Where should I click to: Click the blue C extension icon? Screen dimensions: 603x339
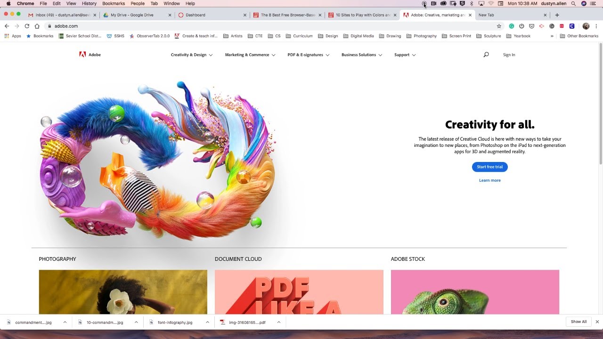(x=572, y=26)
